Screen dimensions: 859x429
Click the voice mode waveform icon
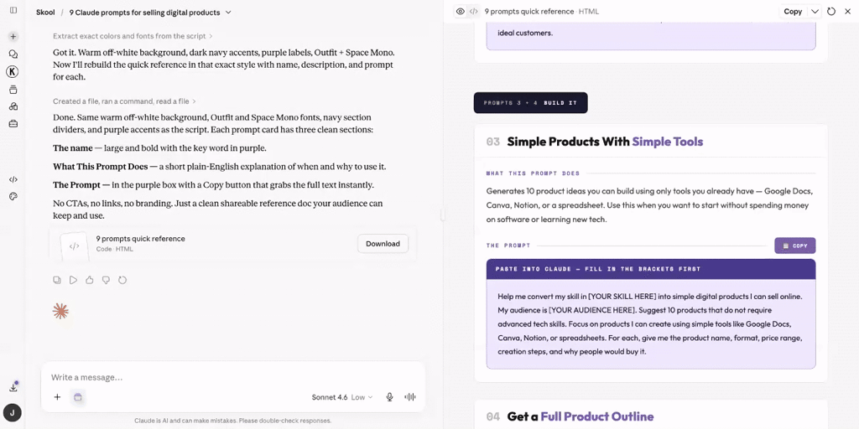tap(409, 397)
